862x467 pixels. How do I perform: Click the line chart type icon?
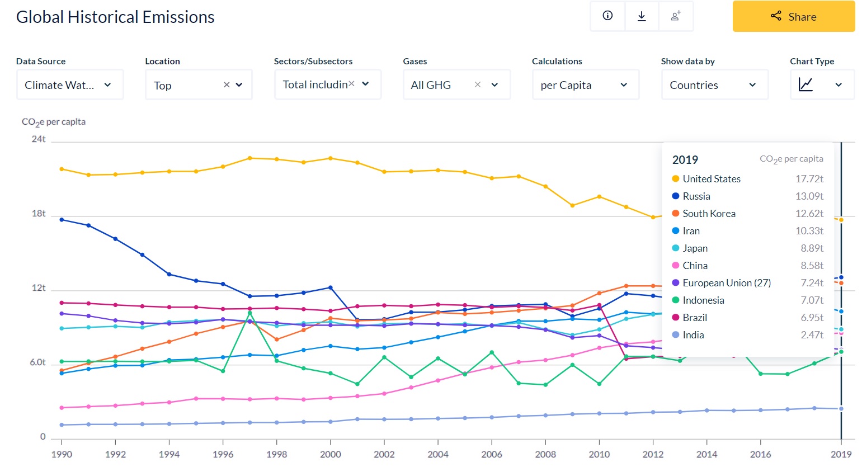point(806,85)
